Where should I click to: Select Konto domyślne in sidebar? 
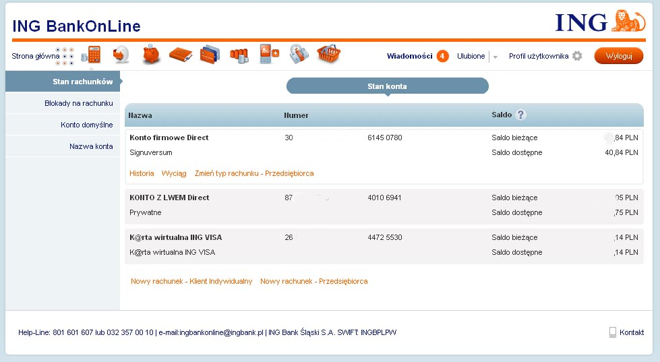click(x=86, y=125)
